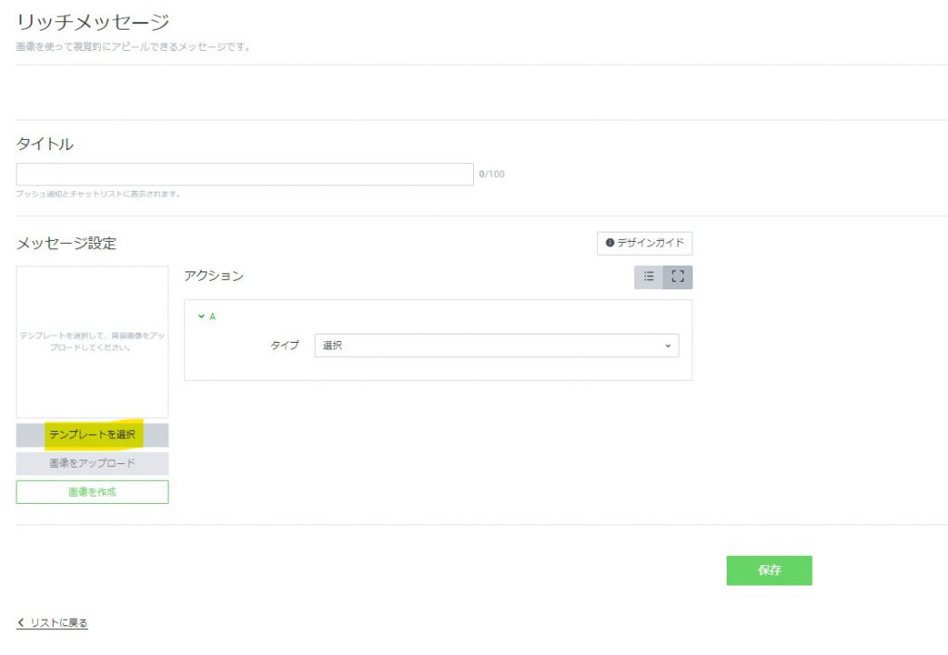
Task: Focus the タイトル text input field
Action: 244,174
